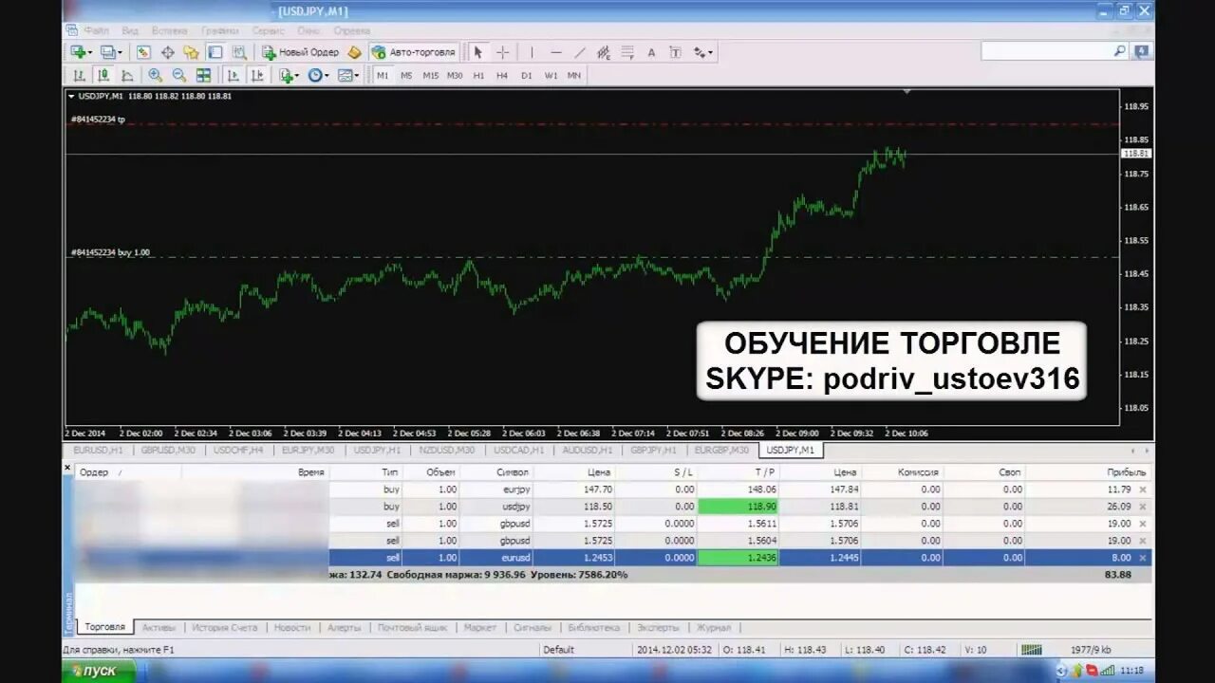This screenshot has height=683, width=1215.
Task: Select the horizontal line drawing tool
Action: point(555,52)
